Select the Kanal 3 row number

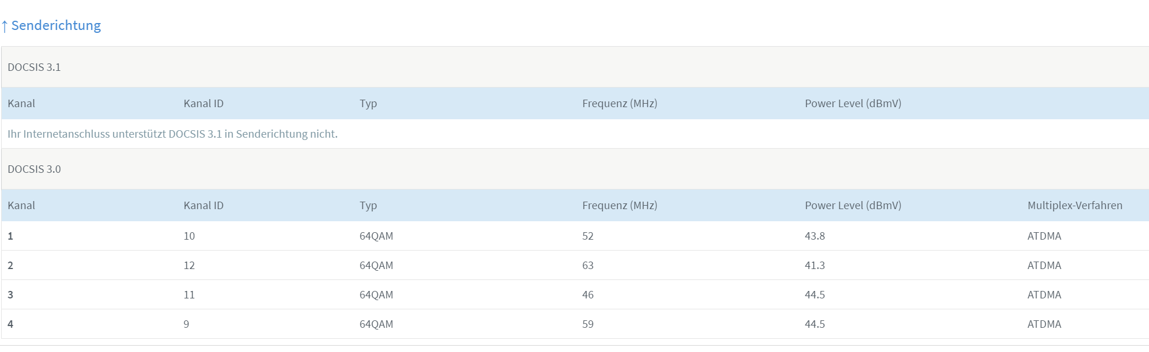(x=10, y=295)
